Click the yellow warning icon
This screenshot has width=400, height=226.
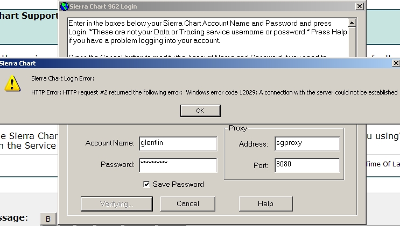click(x=12, y=83)
